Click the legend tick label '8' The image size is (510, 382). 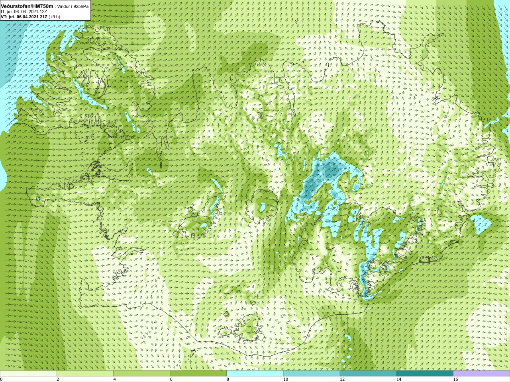228,379
